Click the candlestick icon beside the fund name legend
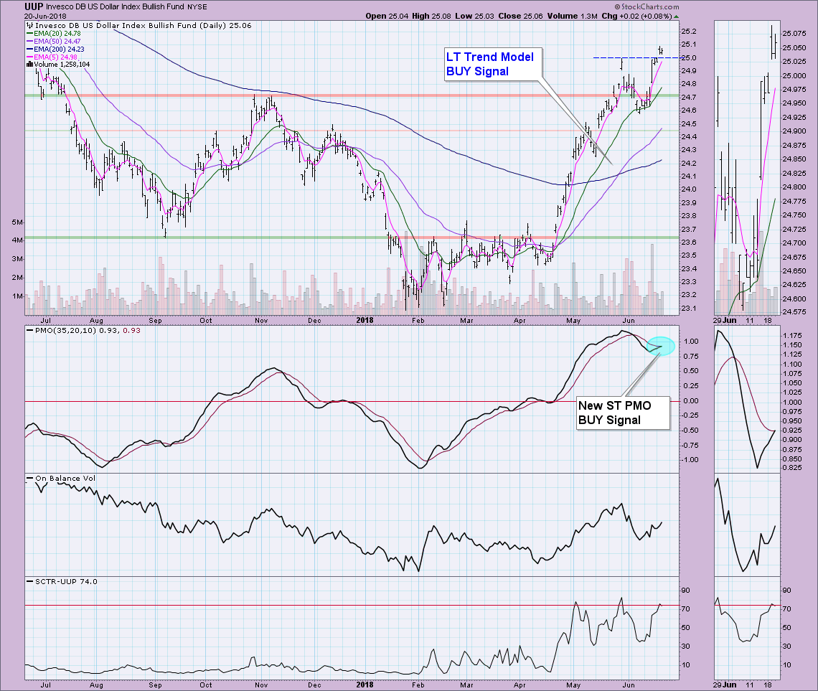 coord(29,25)
